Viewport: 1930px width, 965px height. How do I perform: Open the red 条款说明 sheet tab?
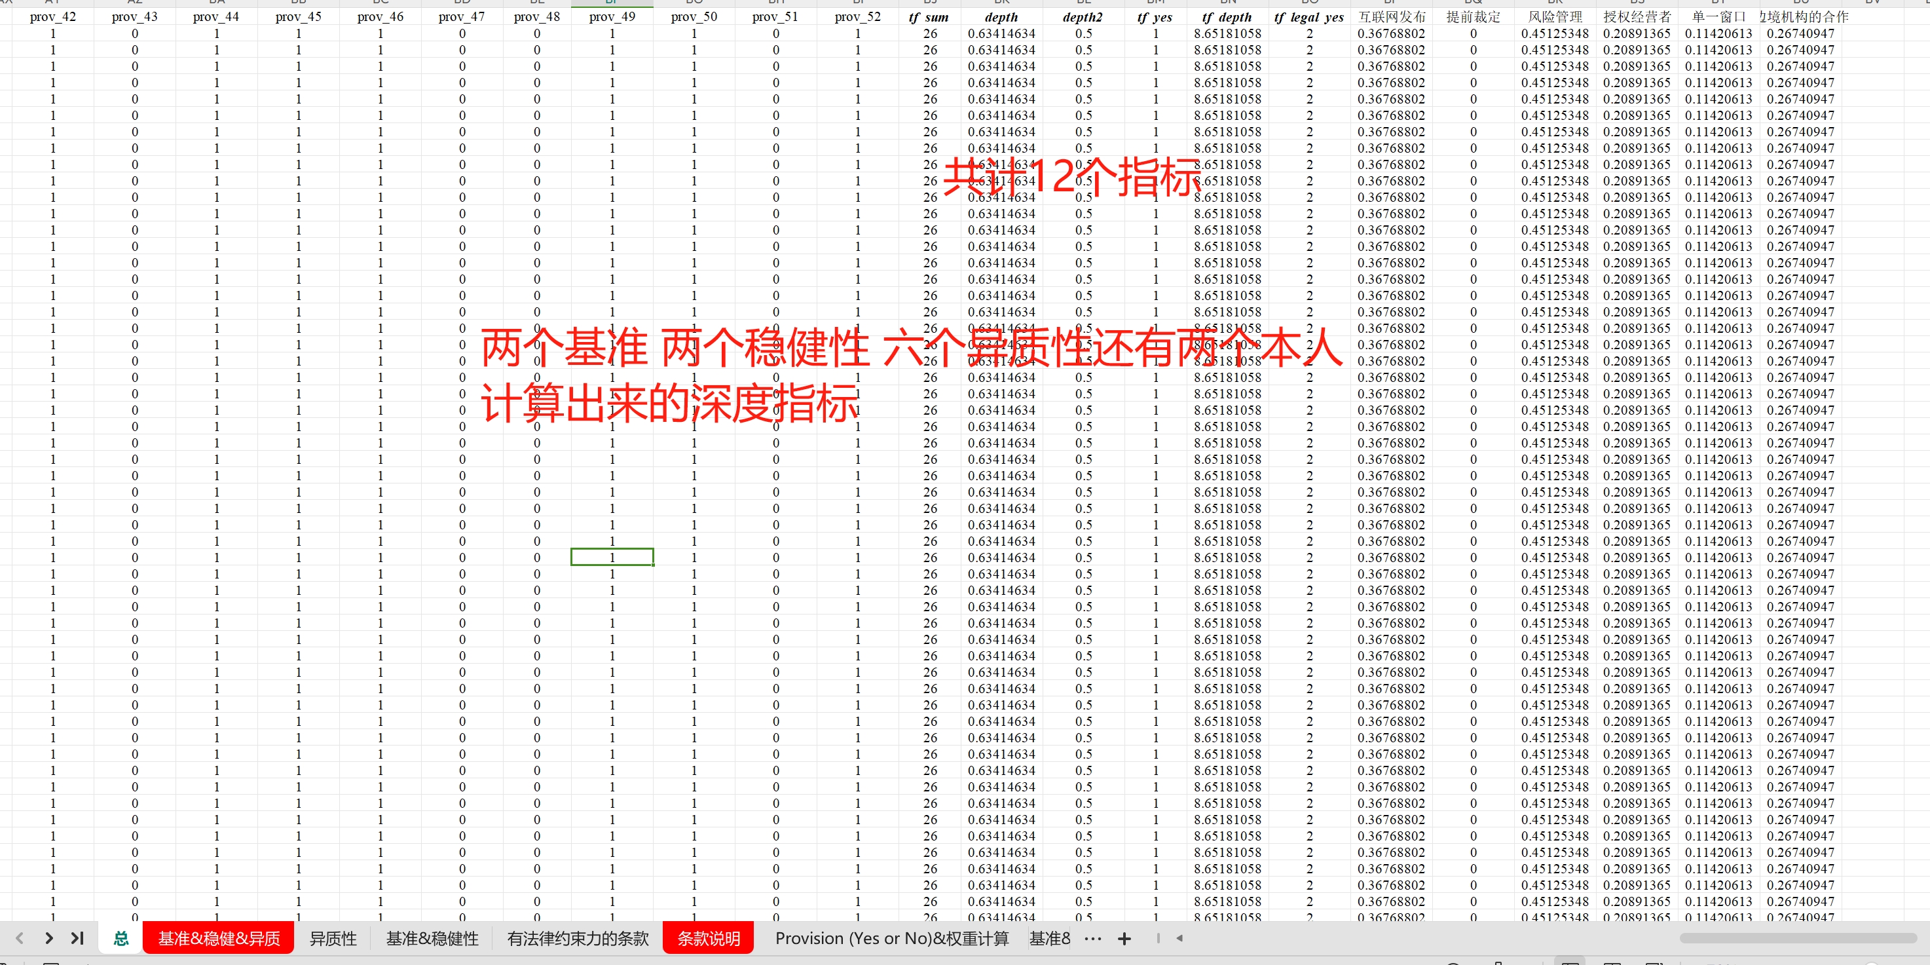coord(708,939)
